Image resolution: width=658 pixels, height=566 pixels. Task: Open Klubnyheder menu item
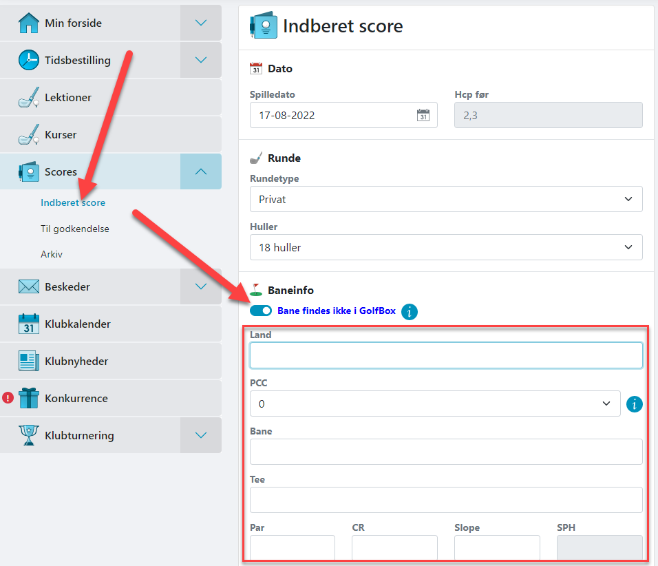111,361
